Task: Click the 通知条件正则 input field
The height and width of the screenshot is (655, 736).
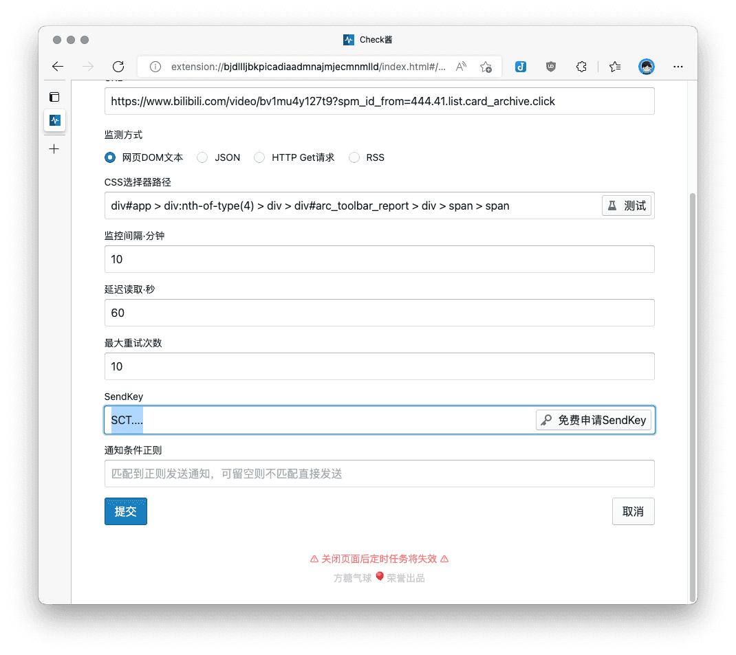Action: (x=379, y=474)
